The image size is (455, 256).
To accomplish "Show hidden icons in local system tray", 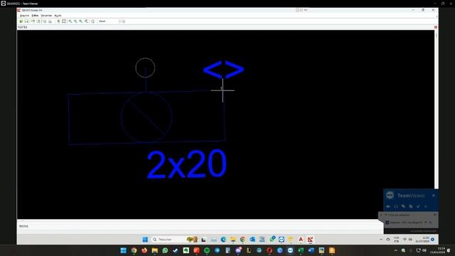I will point(395,250).
